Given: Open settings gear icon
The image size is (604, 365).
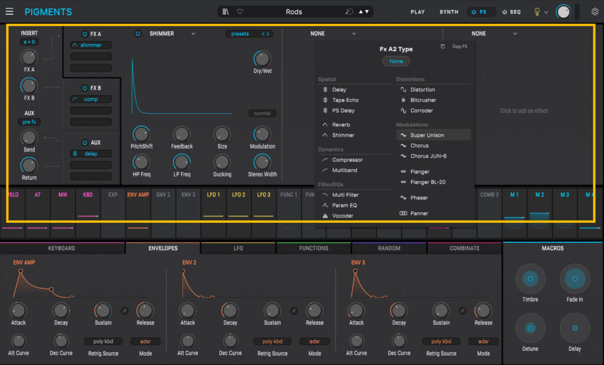Looking at the screenshot, I should 595,12.
